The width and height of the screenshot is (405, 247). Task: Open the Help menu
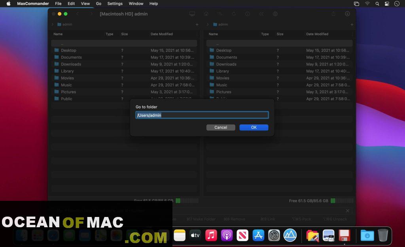[x=154, y=4]
